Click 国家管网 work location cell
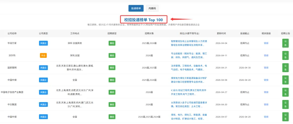293x124 pixels. (x=75, y=68)
